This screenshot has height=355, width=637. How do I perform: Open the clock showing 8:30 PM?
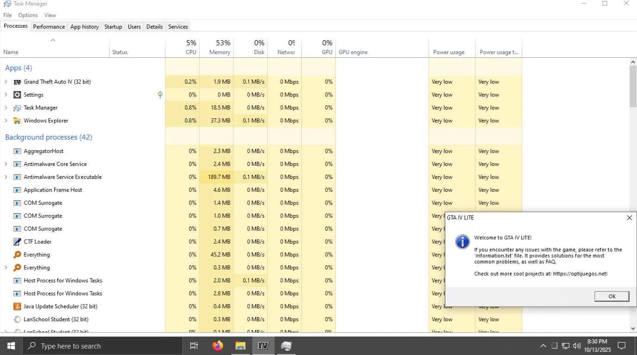point(597,346)
